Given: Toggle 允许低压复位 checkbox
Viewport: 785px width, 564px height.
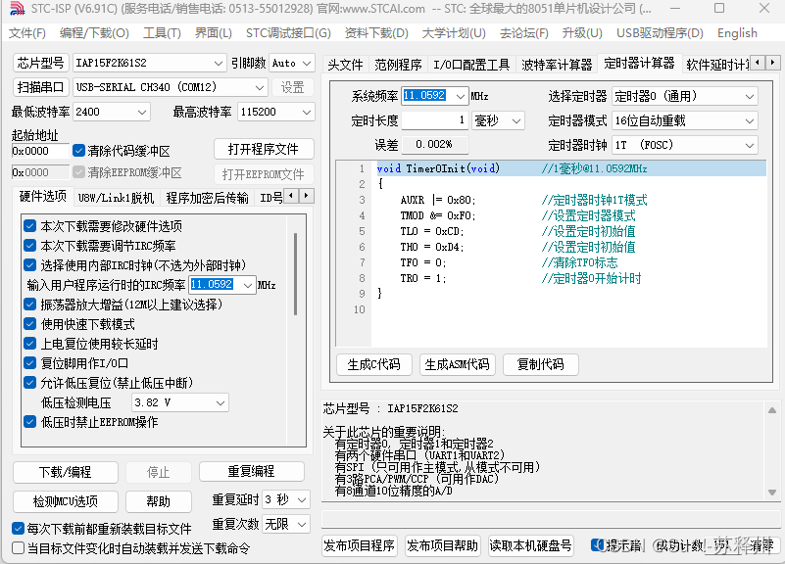Looking at the screenshot, I should click(x=30, y=383).
